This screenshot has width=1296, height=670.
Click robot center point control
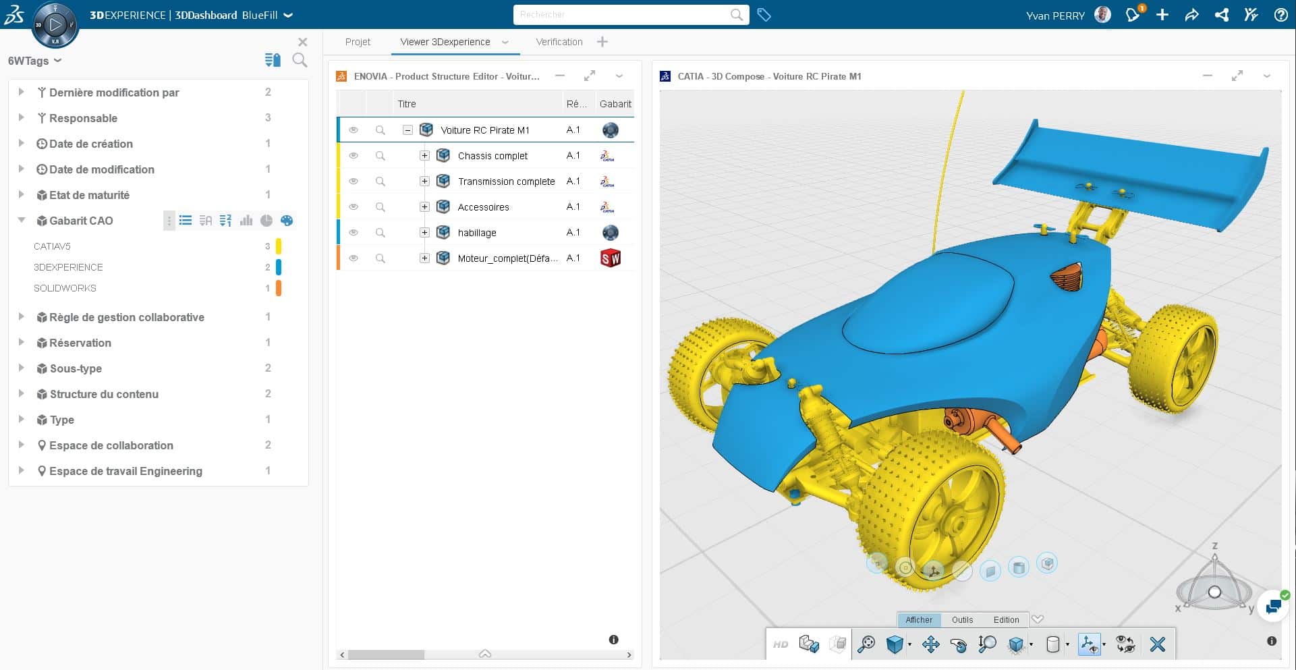[1214, 592]
